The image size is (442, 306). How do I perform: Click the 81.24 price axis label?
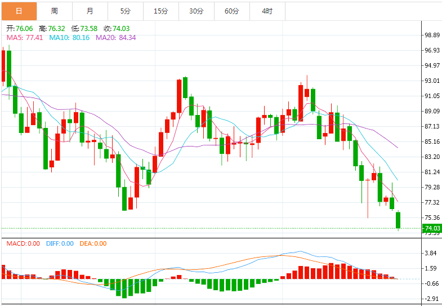pyautogui.click(x=432, y=172)
